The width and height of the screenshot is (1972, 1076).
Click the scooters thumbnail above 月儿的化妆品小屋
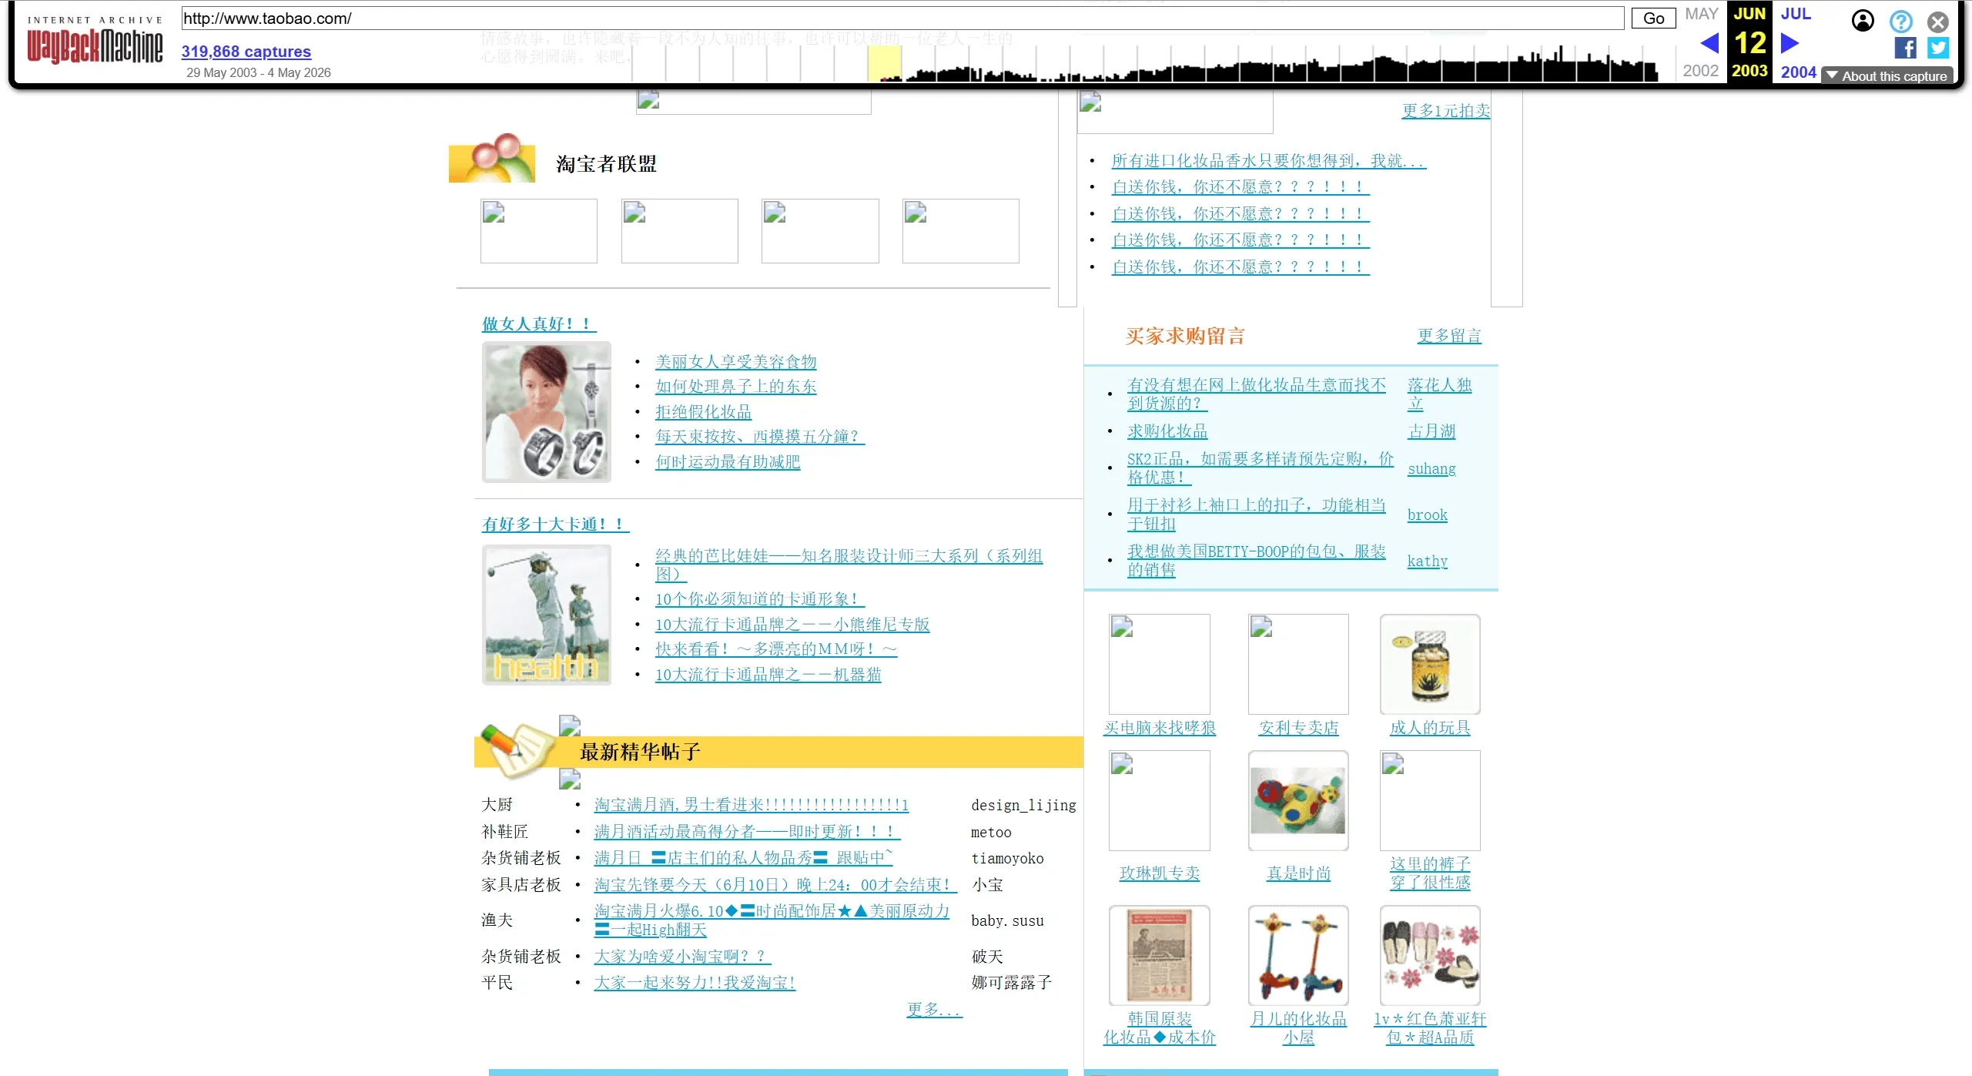pos(1297,956)
